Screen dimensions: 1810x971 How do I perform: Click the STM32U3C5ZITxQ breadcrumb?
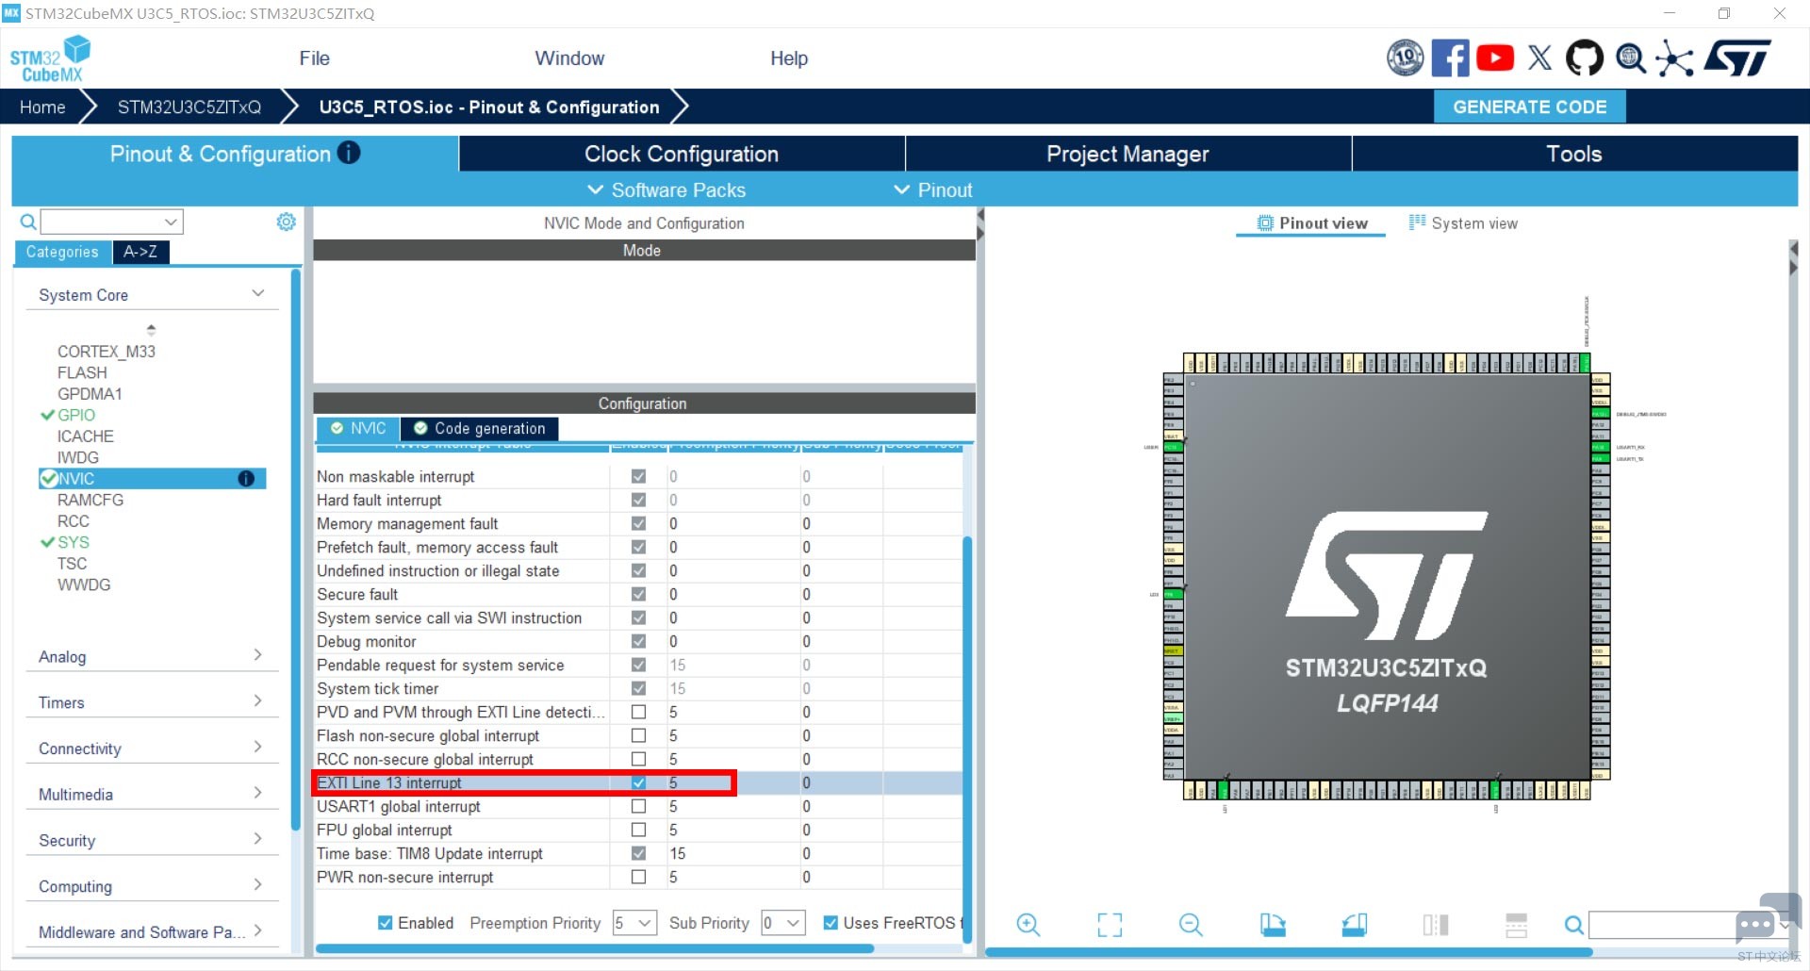[189, 107]
